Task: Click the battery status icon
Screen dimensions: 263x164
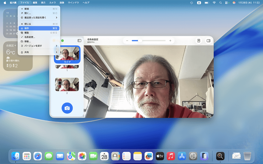Action: pos(207,3)
